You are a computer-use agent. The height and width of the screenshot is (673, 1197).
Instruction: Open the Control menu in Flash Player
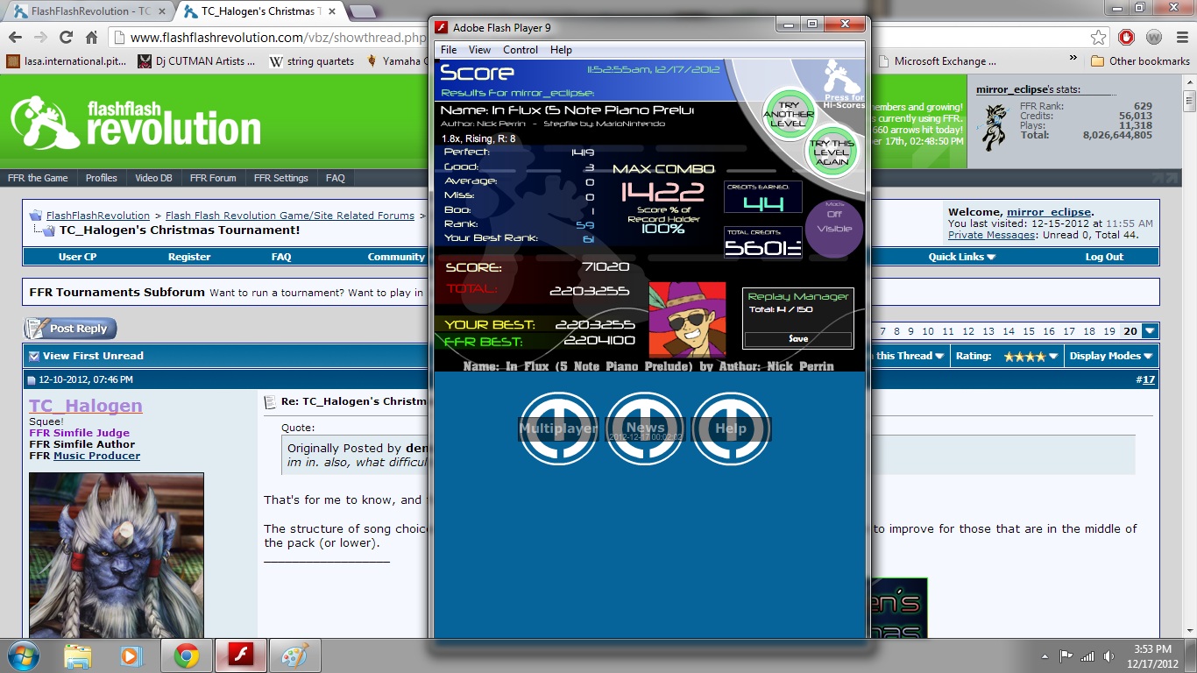click(x=521, y=50)
